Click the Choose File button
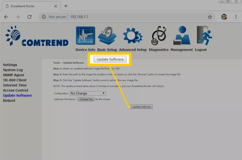 (x=86, y=99)
